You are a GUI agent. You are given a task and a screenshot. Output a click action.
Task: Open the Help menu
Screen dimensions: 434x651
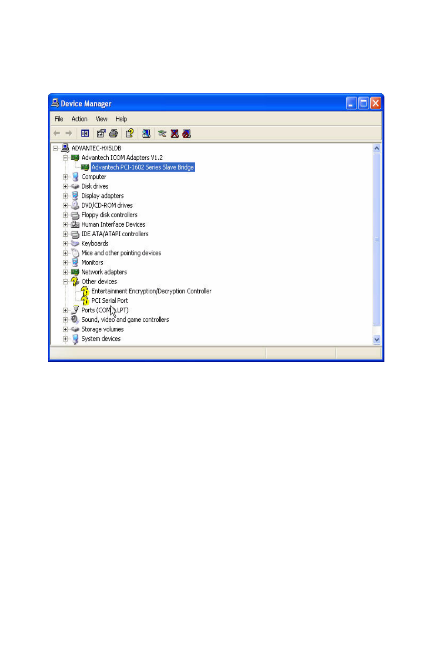[x=121, y=119]
